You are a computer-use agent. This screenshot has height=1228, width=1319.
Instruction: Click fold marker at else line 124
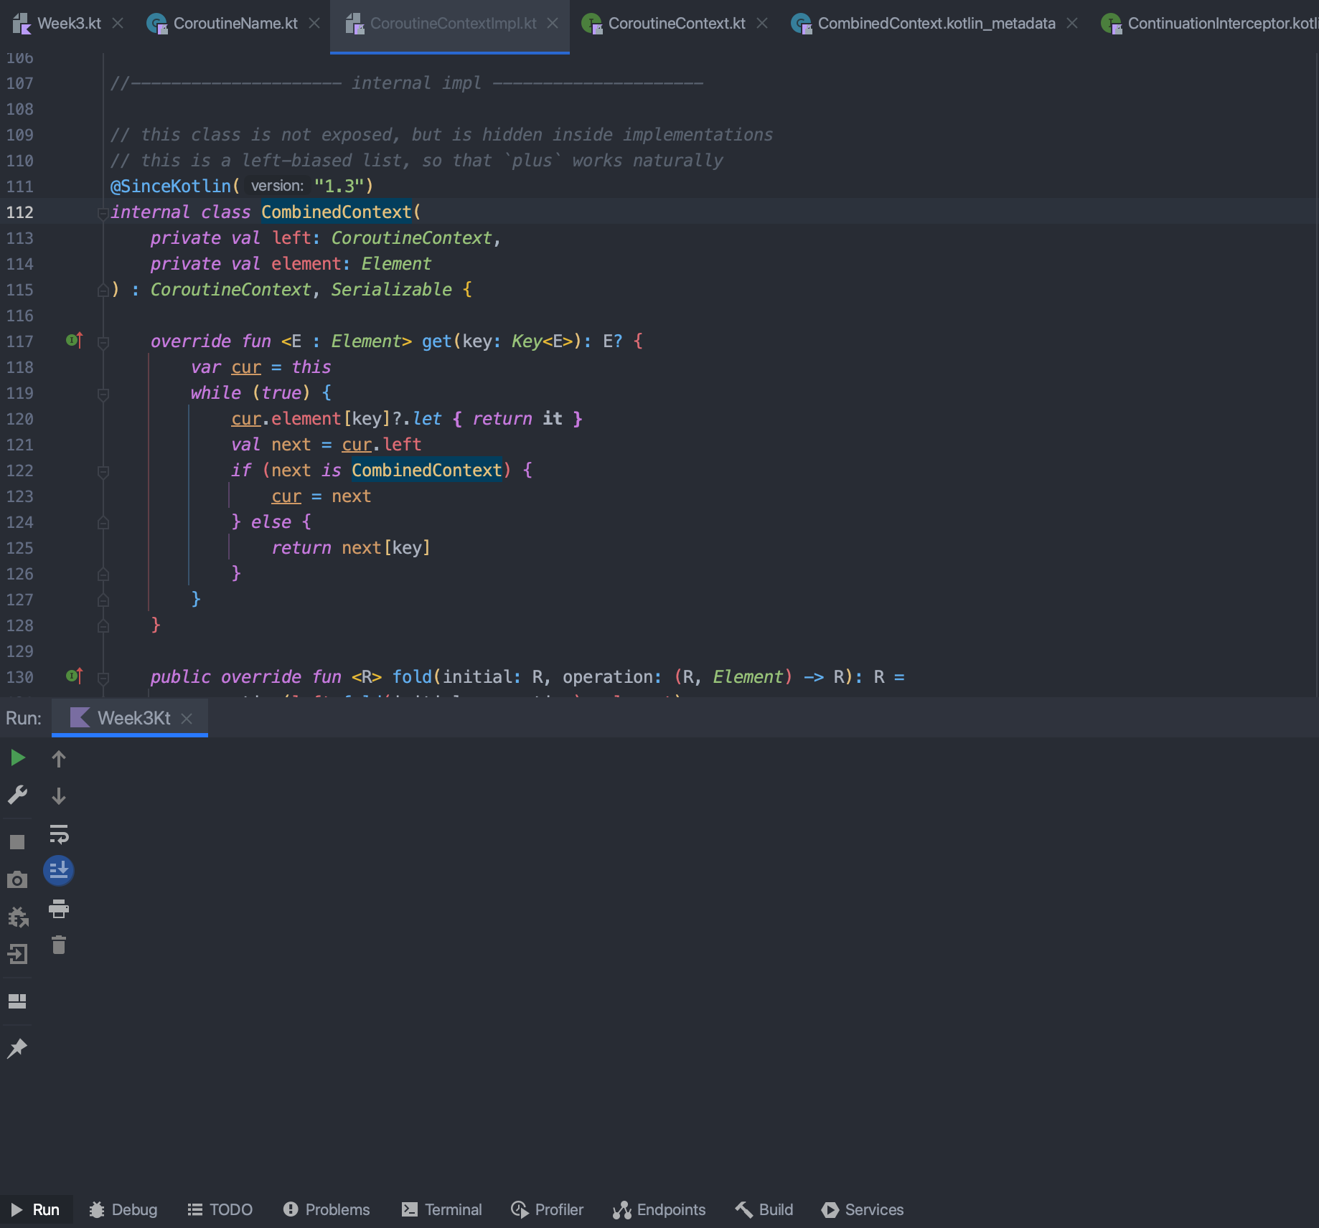[103, 522]
